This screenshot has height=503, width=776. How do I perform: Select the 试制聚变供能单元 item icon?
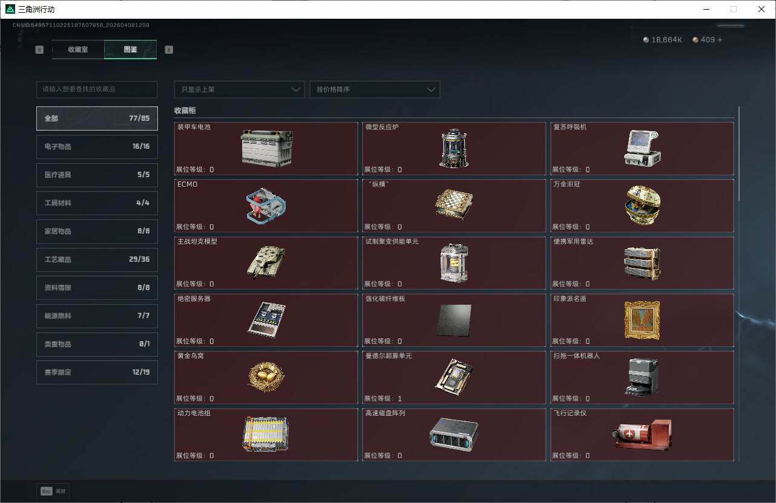tap(454, 262)
